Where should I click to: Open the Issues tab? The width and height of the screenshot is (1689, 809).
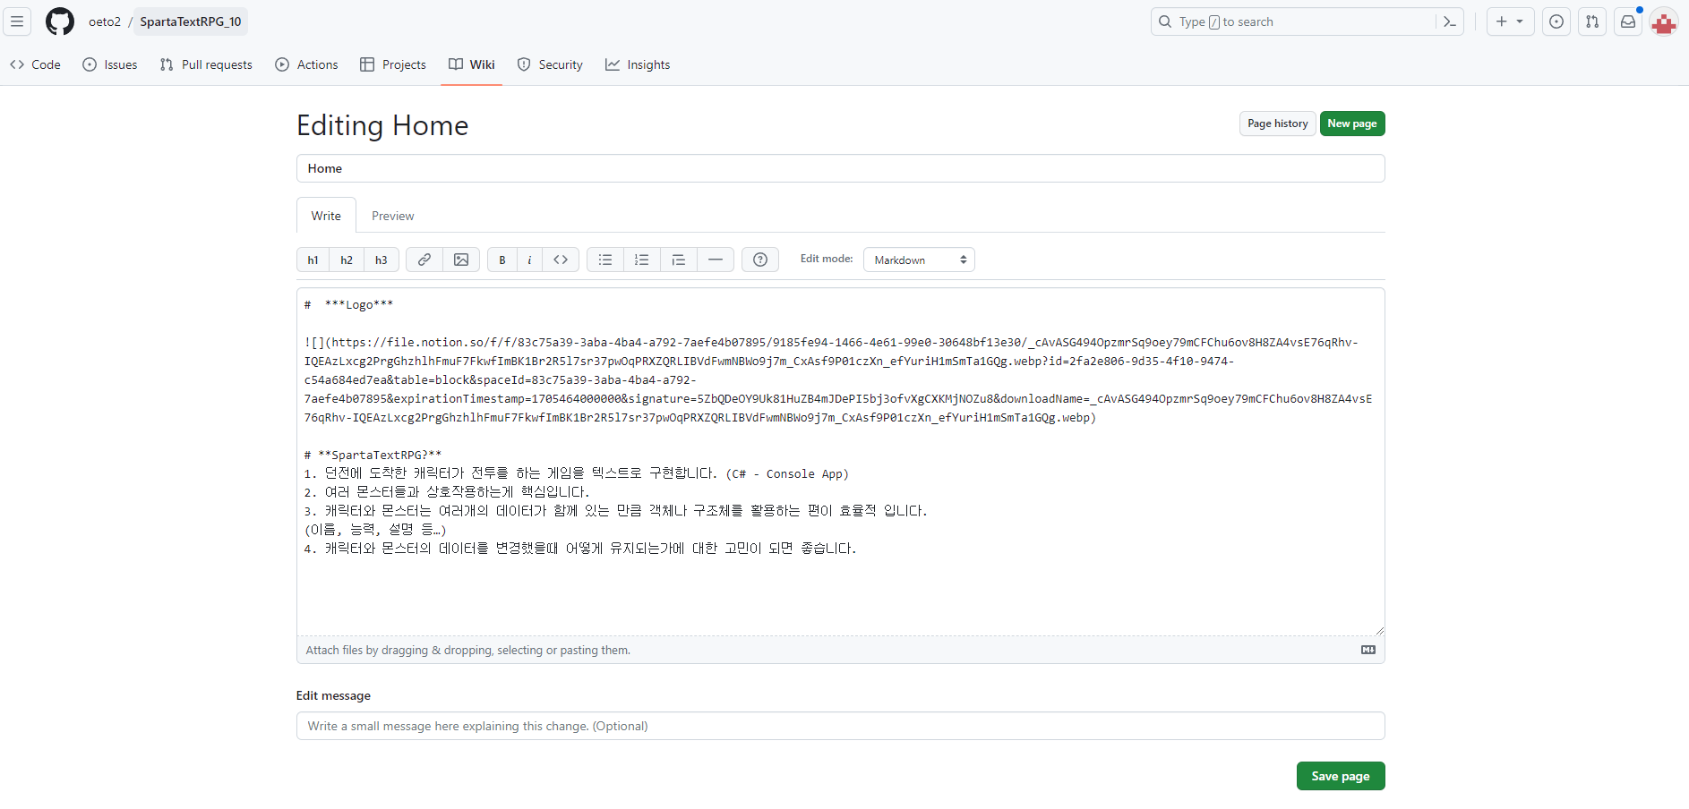tap(110, 64)
